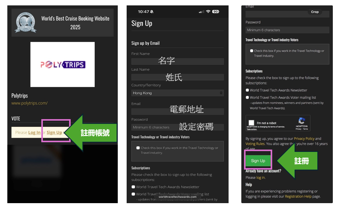Tick the Voter mailing list checkbox in right panel
The image size is (339, 207).
(x=247, y=98)
